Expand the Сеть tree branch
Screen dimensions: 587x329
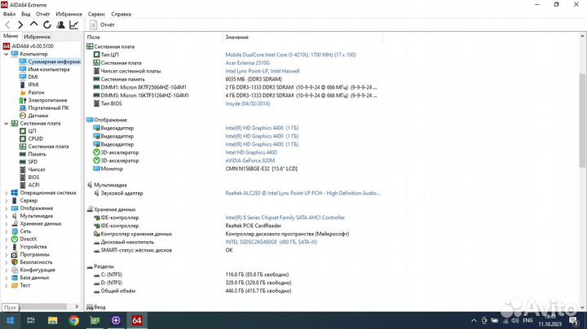[x=6, y=231]
